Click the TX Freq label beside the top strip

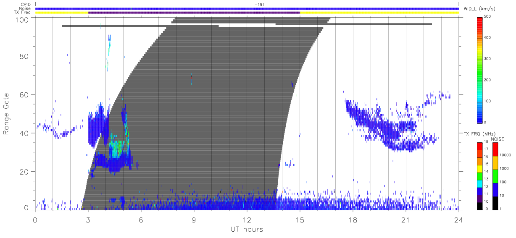click(23, 13)
